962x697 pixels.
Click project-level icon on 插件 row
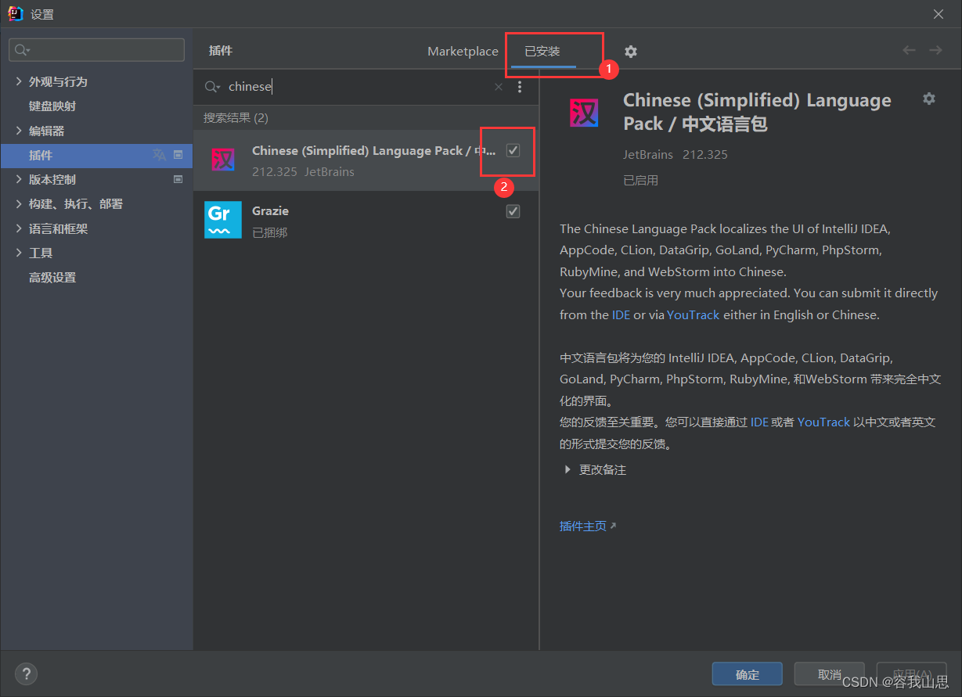[178, 155]
